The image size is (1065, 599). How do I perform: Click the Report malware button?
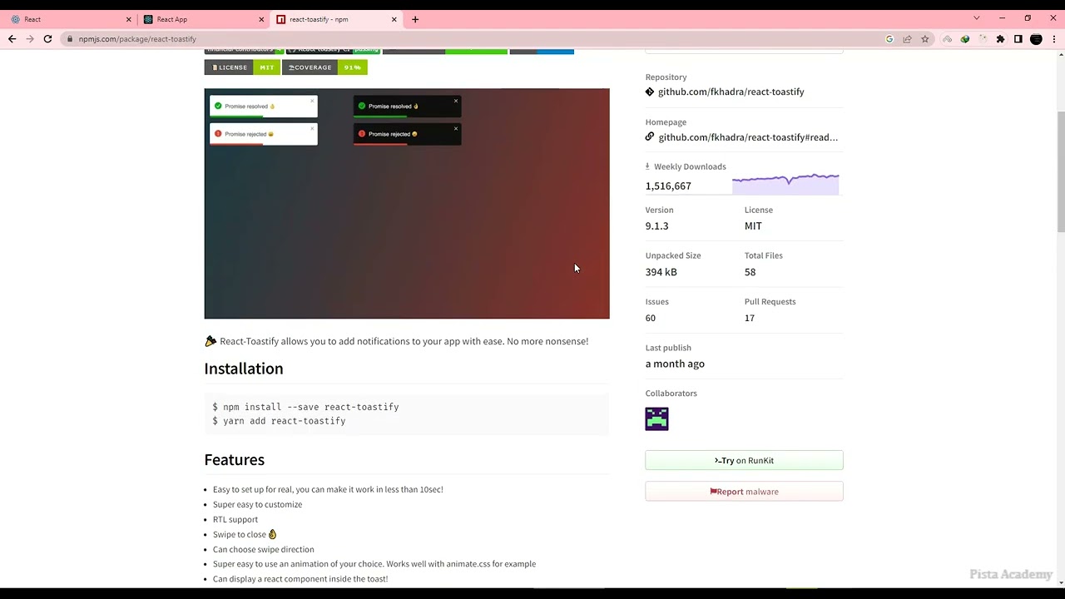coord(744,492)
